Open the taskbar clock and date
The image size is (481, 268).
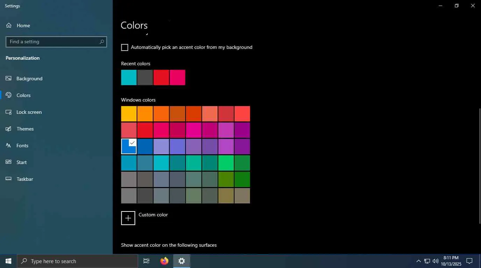pyautogui.click(x=451, y=261)
